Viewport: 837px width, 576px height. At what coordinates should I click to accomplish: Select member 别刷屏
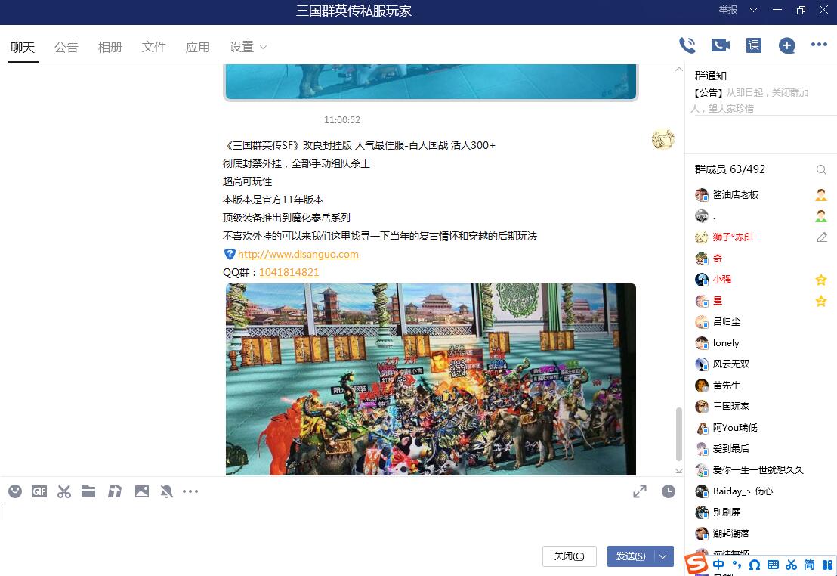tap(761, 513)
